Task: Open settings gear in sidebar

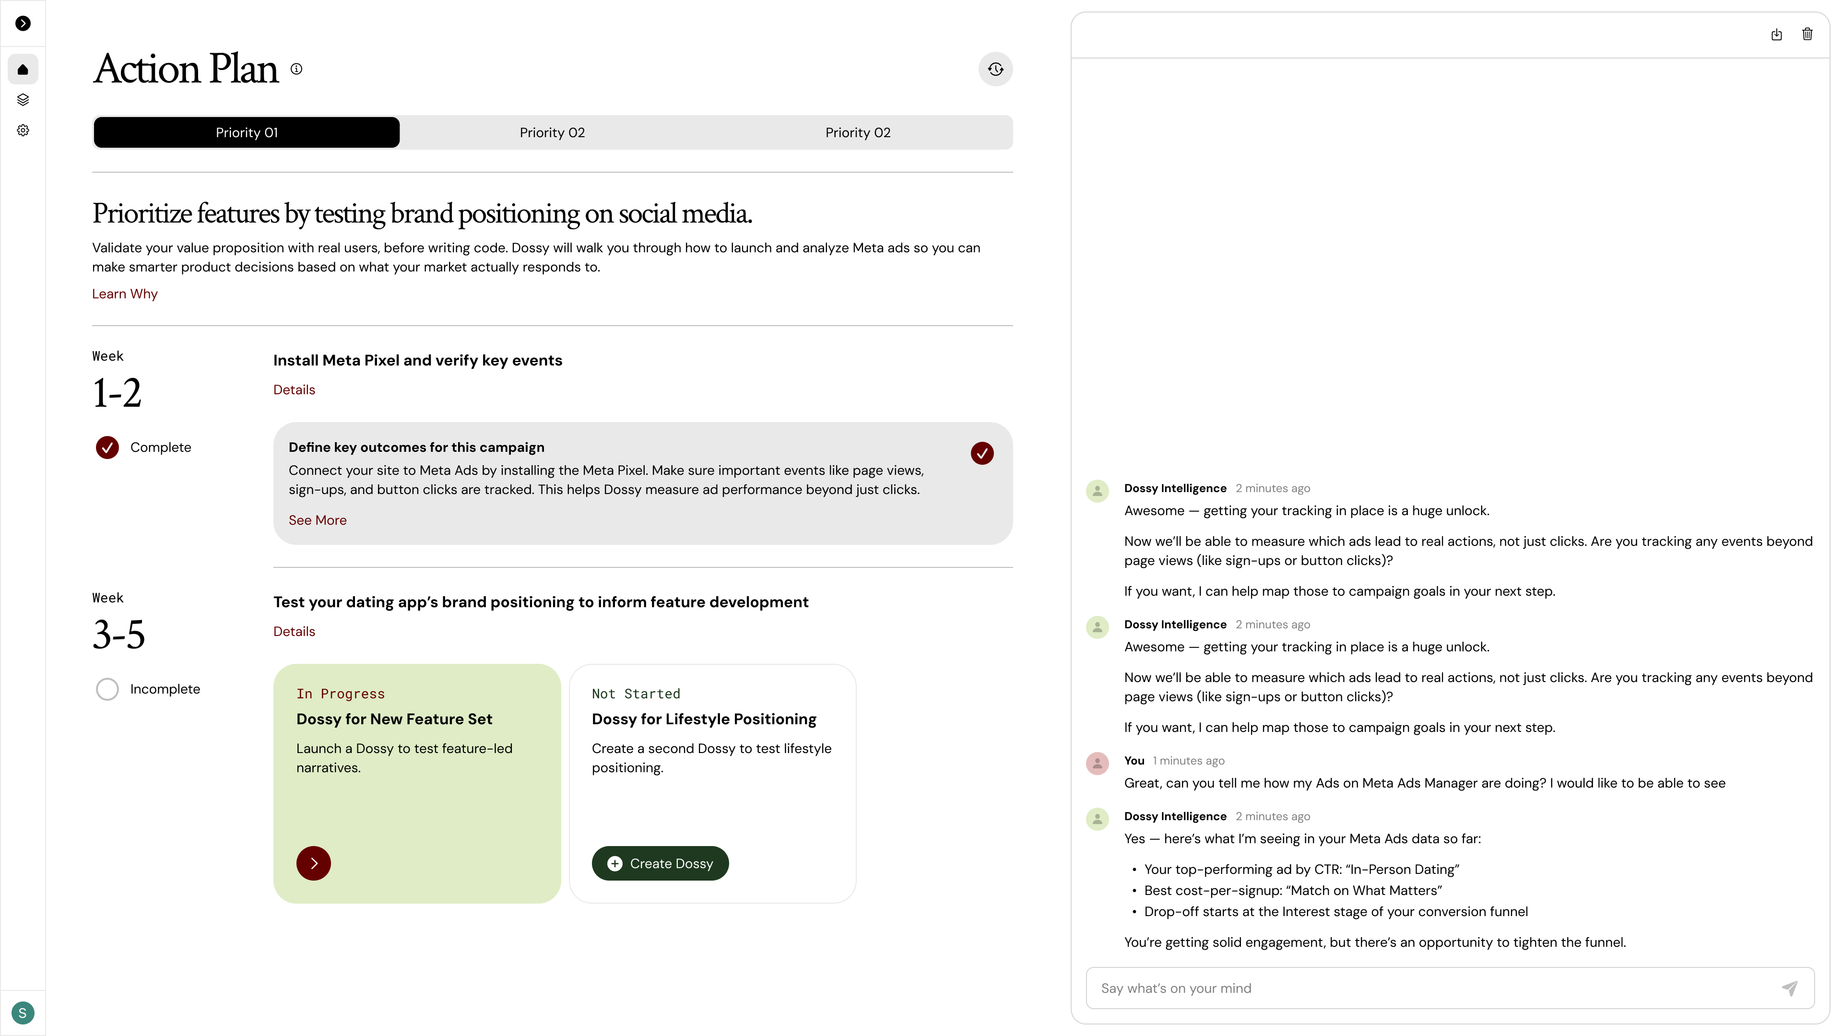Action: click(23, 130)
